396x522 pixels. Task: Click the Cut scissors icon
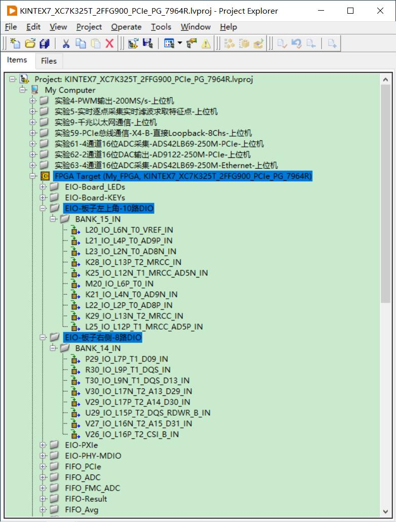[66, 43]
